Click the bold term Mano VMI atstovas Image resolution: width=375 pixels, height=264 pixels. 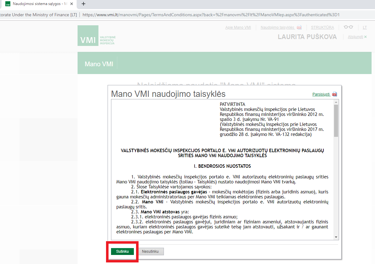point(160,212)
